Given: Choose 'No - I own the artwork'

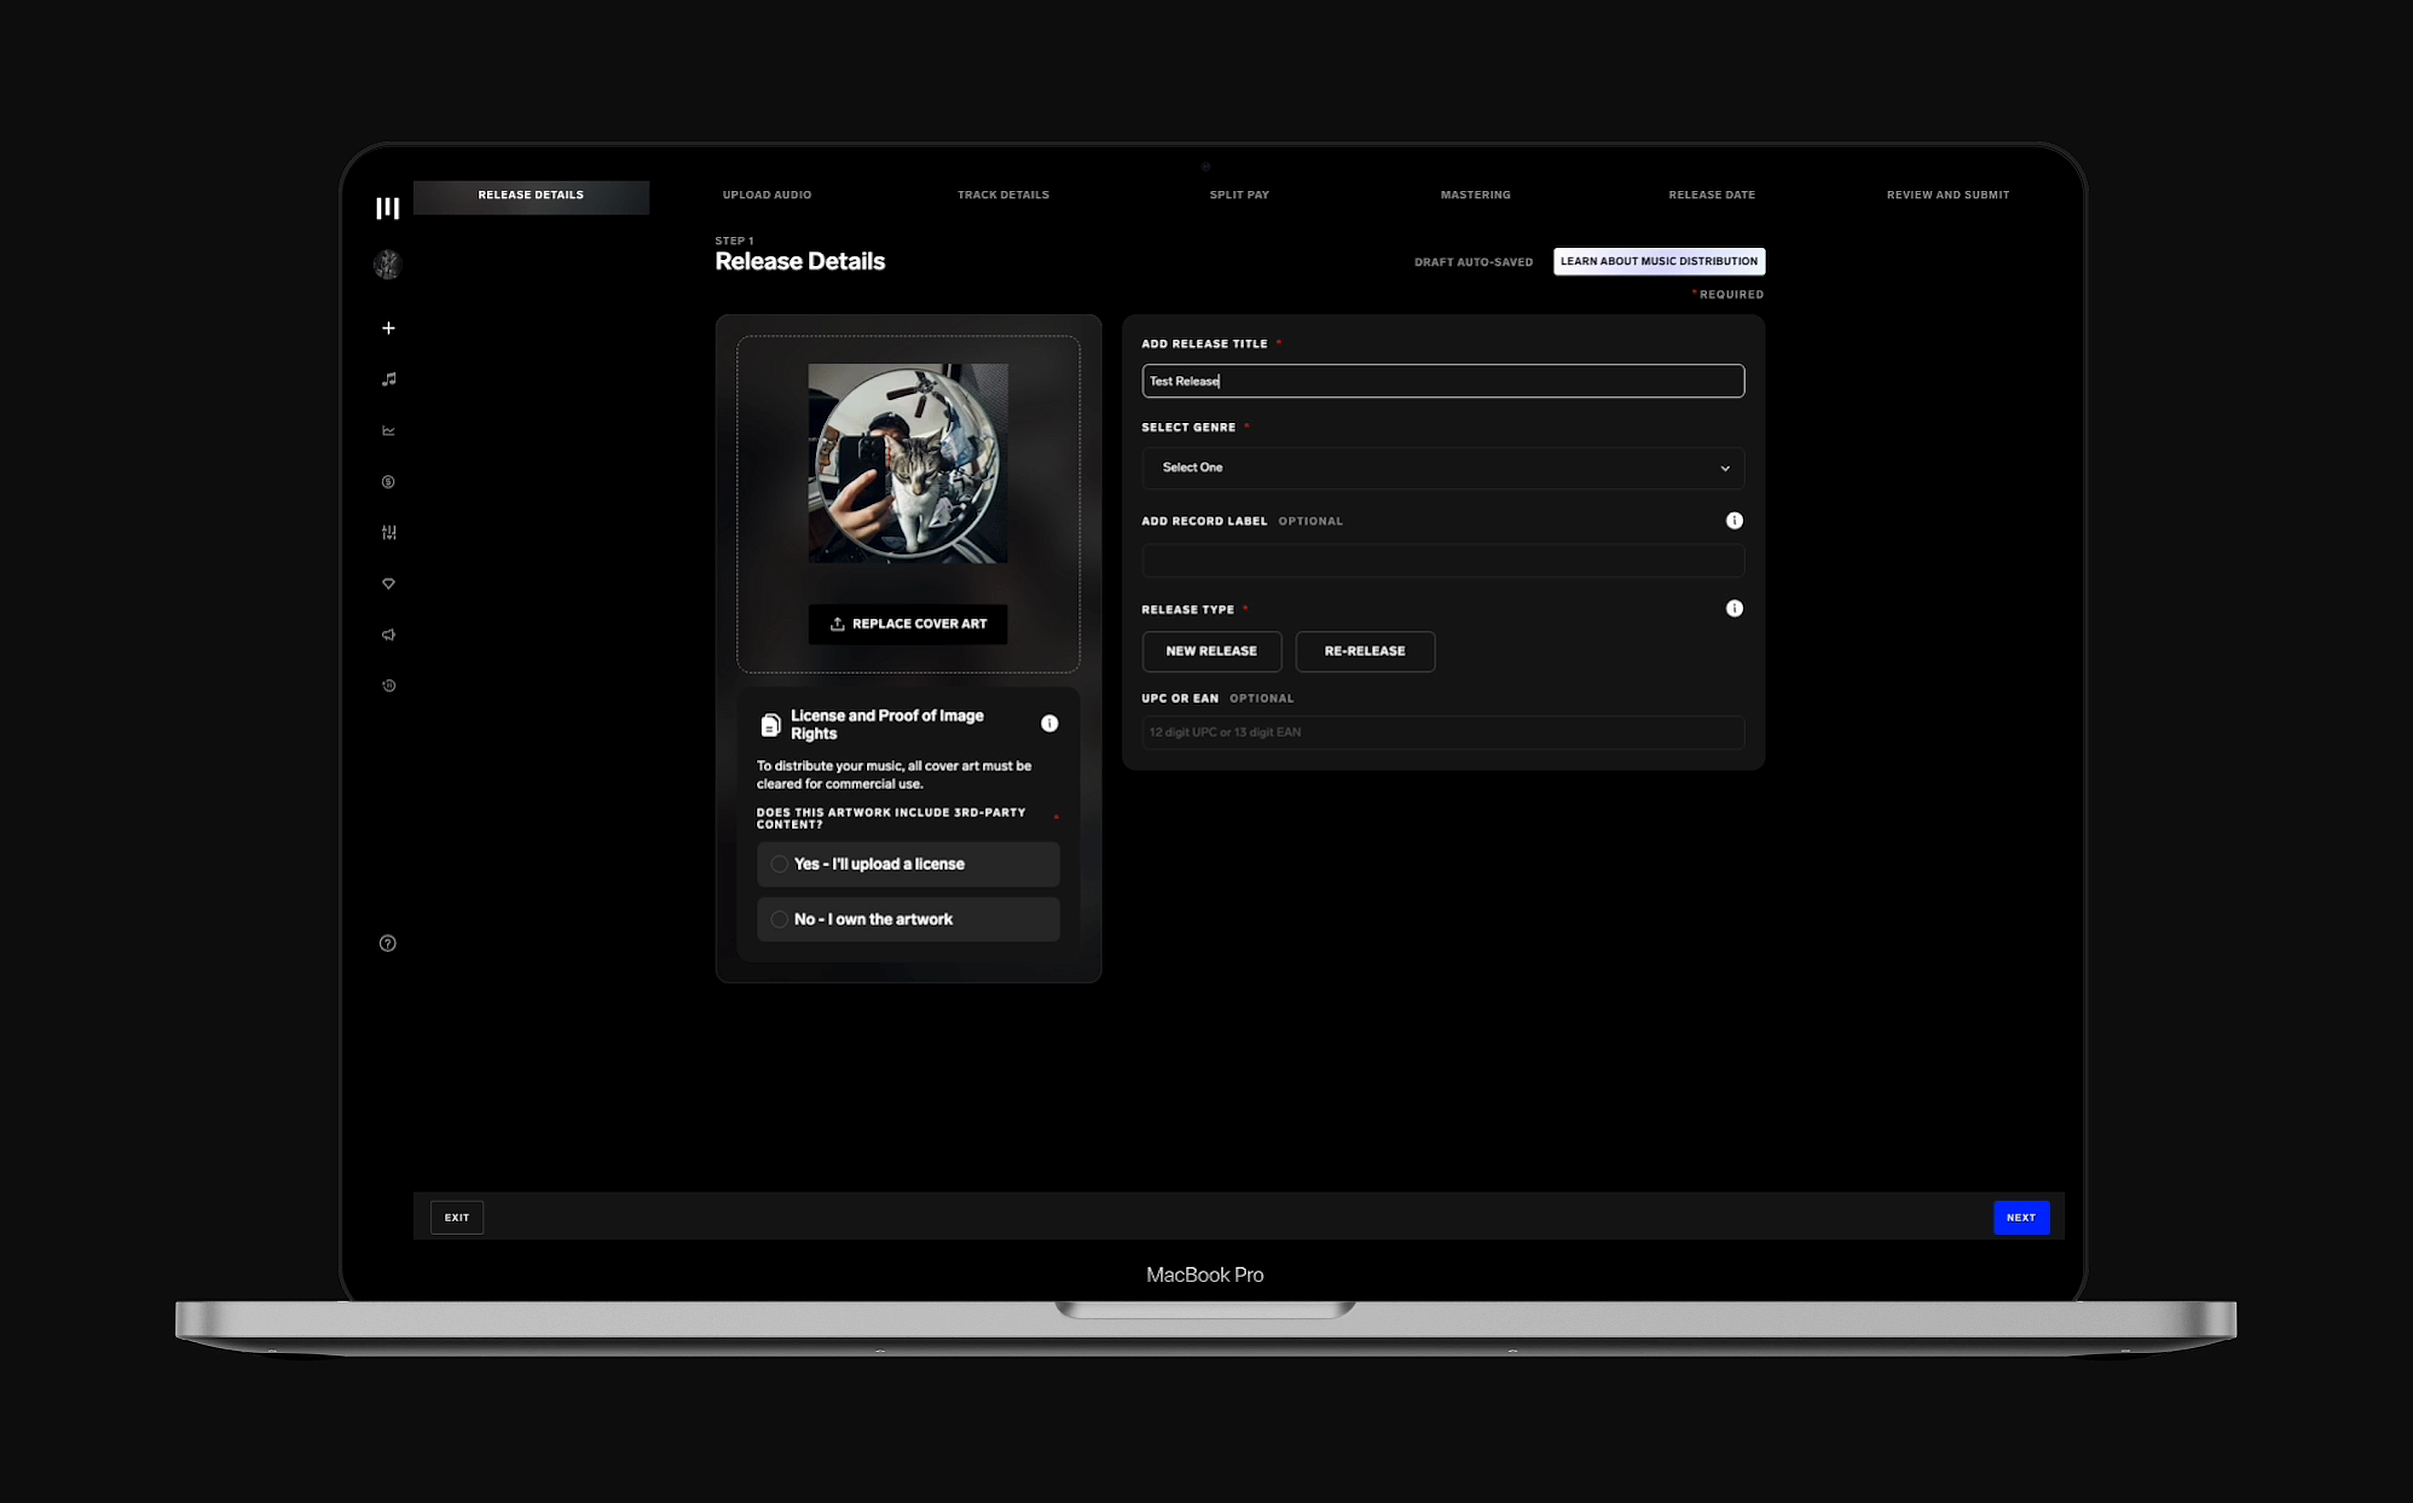Looking at the screenshot, I should tap(907, 918).
